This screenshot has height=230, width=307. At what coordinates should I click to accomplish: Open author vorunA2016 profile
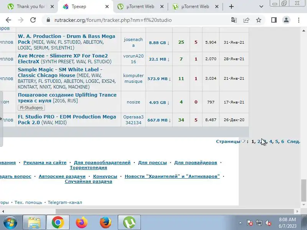133,59
